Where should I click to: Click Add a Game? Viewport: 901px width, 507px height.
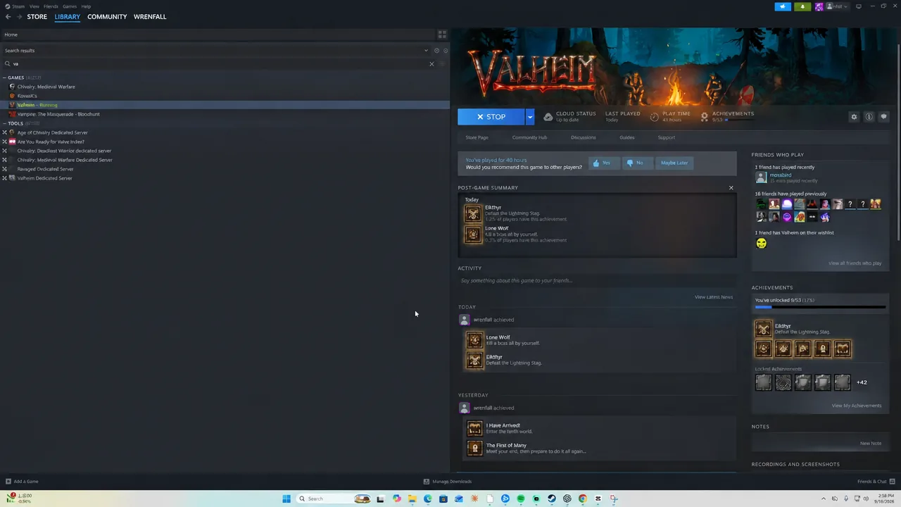(22, 482)
